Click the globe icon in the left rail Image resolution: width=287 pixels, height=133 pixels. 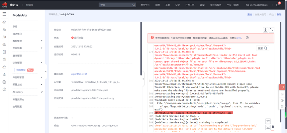[4, 82]
